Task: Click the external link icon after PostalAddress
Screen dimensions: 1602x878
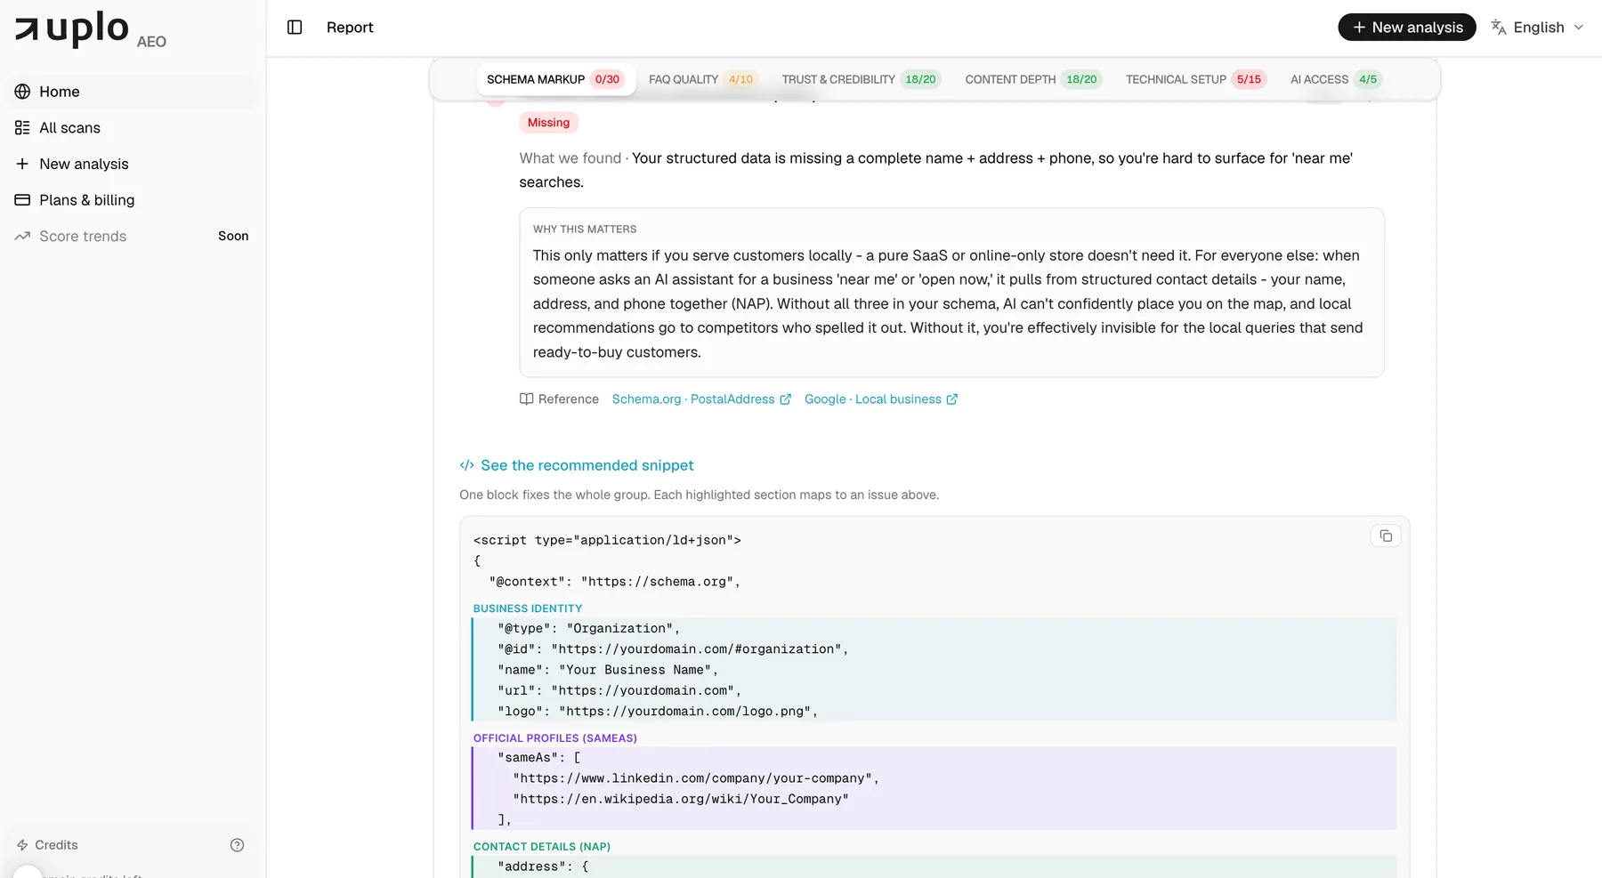Action: click(x=785, y=399)
